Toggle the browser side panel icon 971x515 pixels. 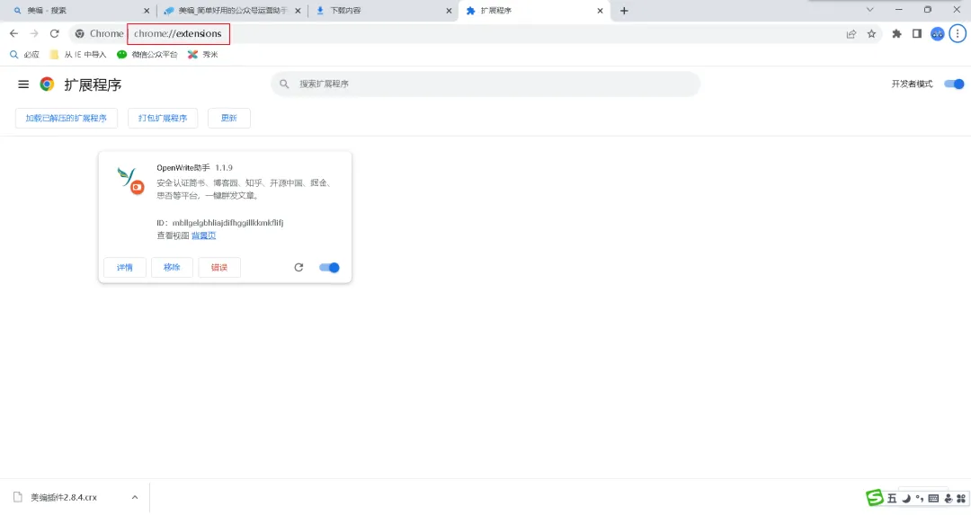click(x=917, y=34)
